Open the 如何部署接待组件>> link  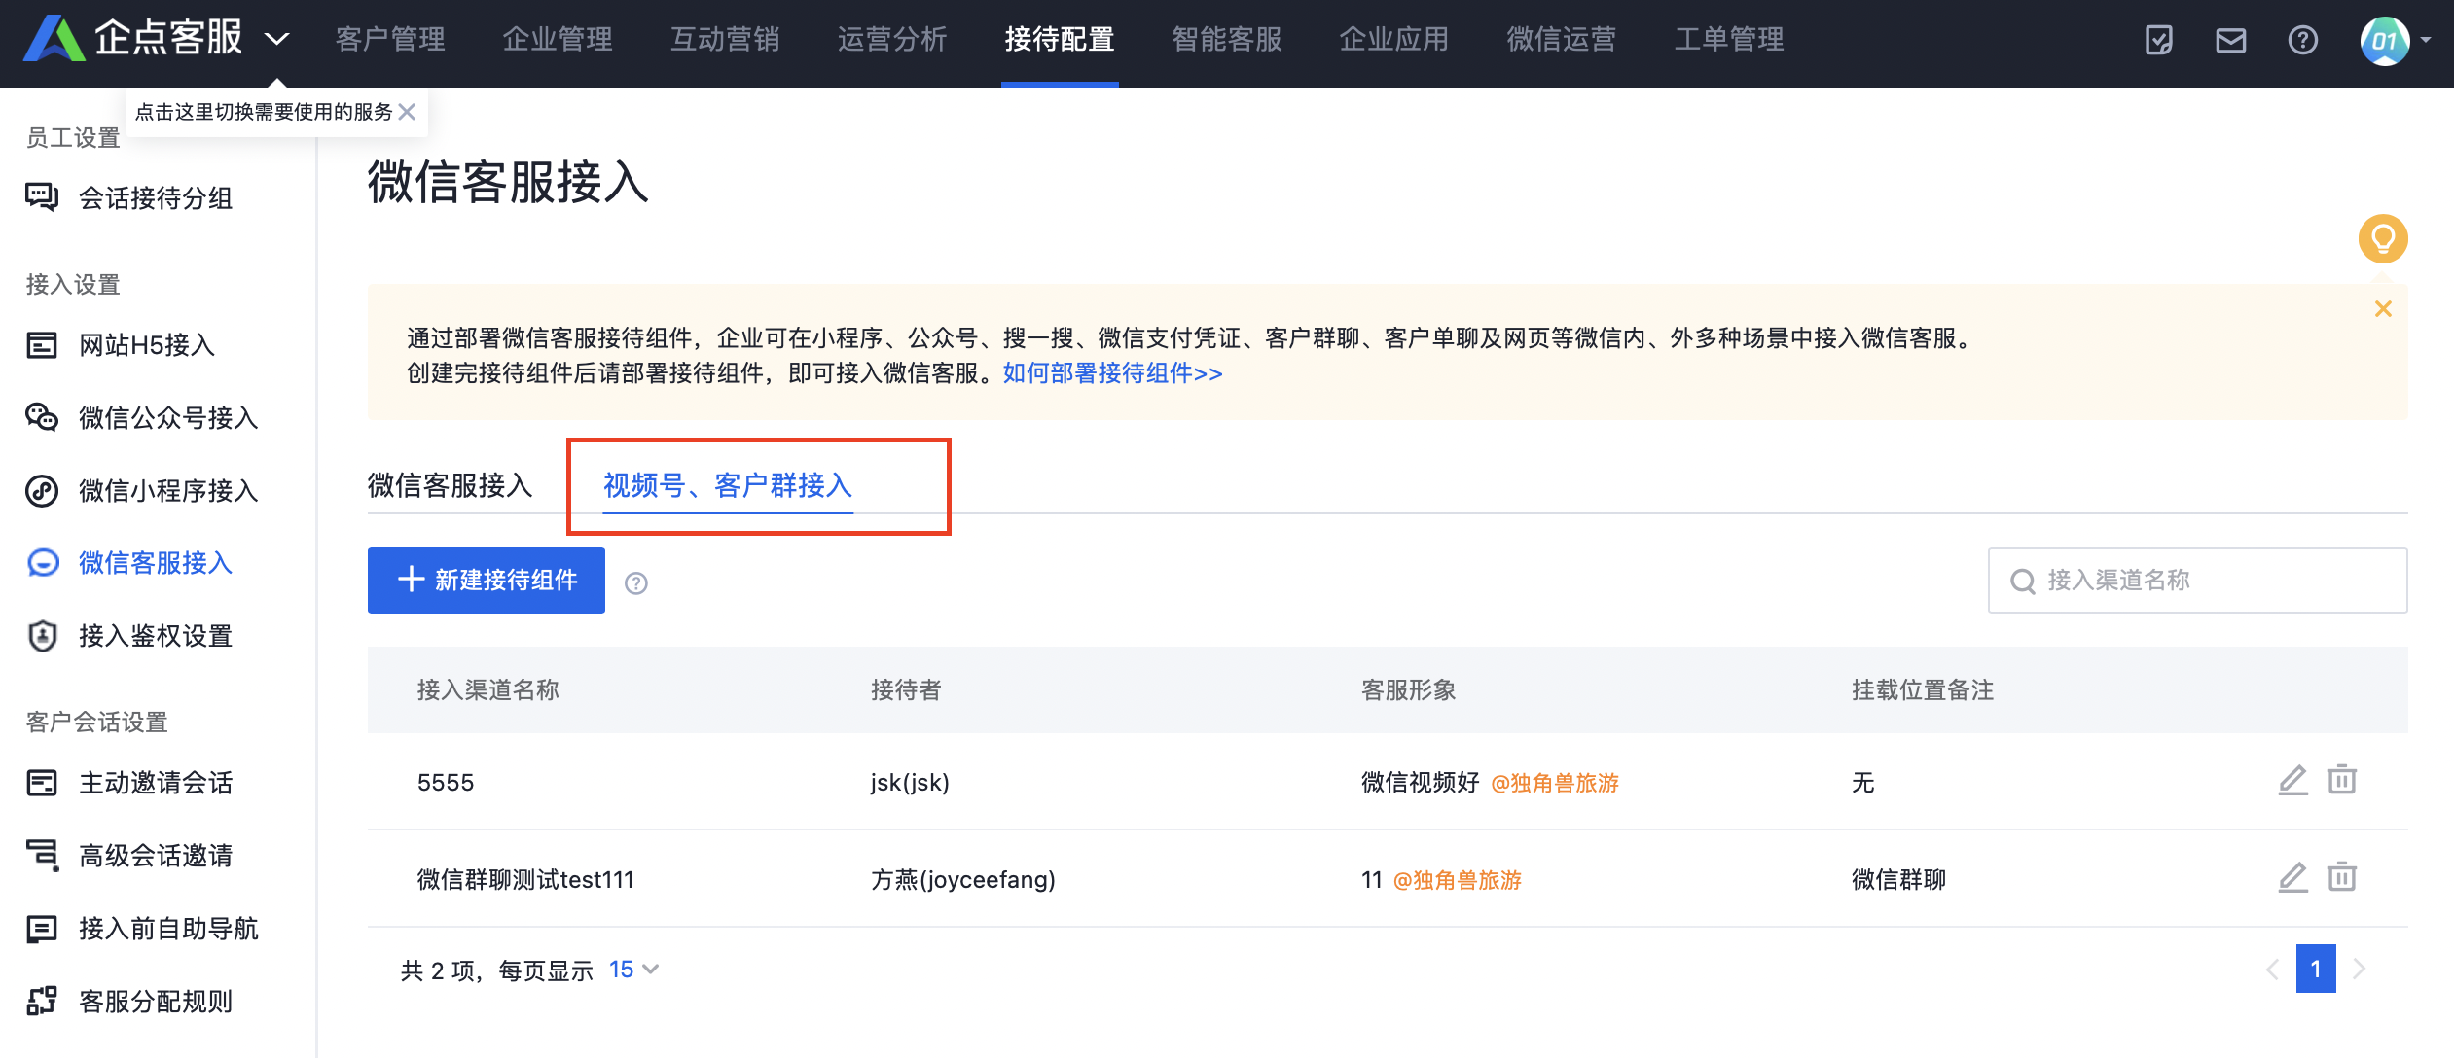click(x=1112, y=373)
